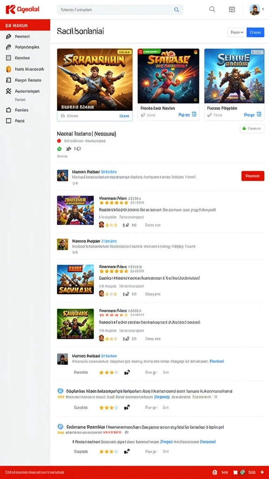Open the calendar icon in the header

coord(232,9)
